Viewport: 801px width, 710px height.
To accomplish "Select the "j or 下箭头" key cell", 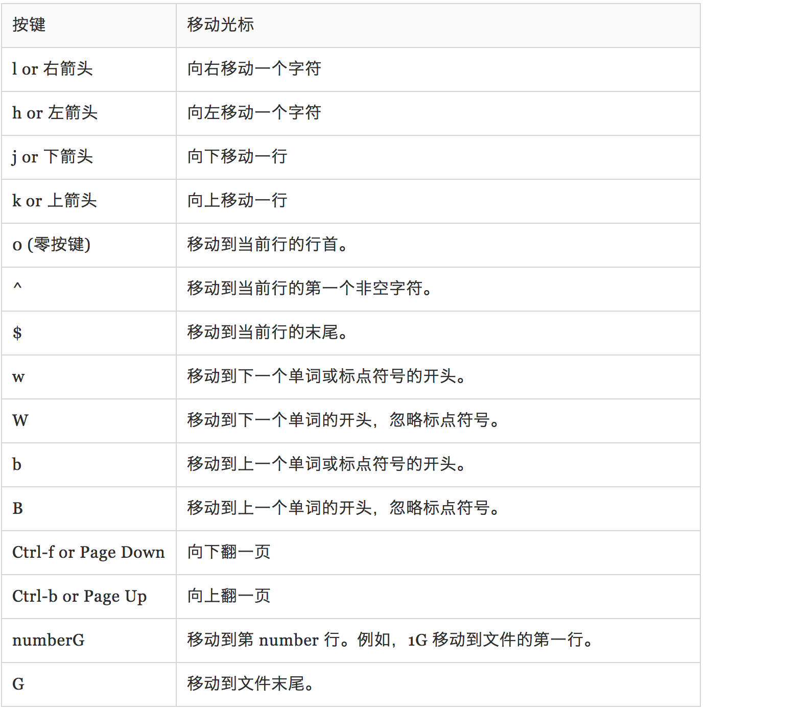I will pos(52,156).
